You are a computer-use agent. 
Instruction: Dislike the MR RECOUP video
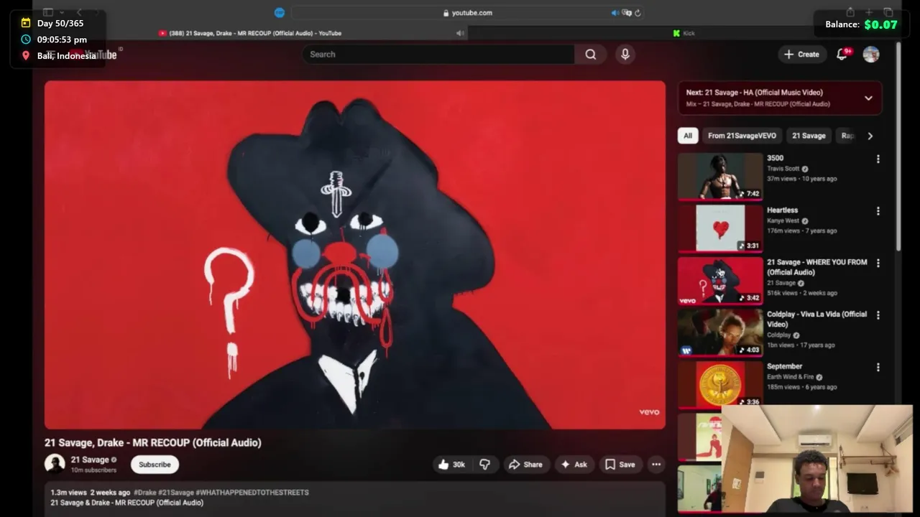(x=485, y=465)
